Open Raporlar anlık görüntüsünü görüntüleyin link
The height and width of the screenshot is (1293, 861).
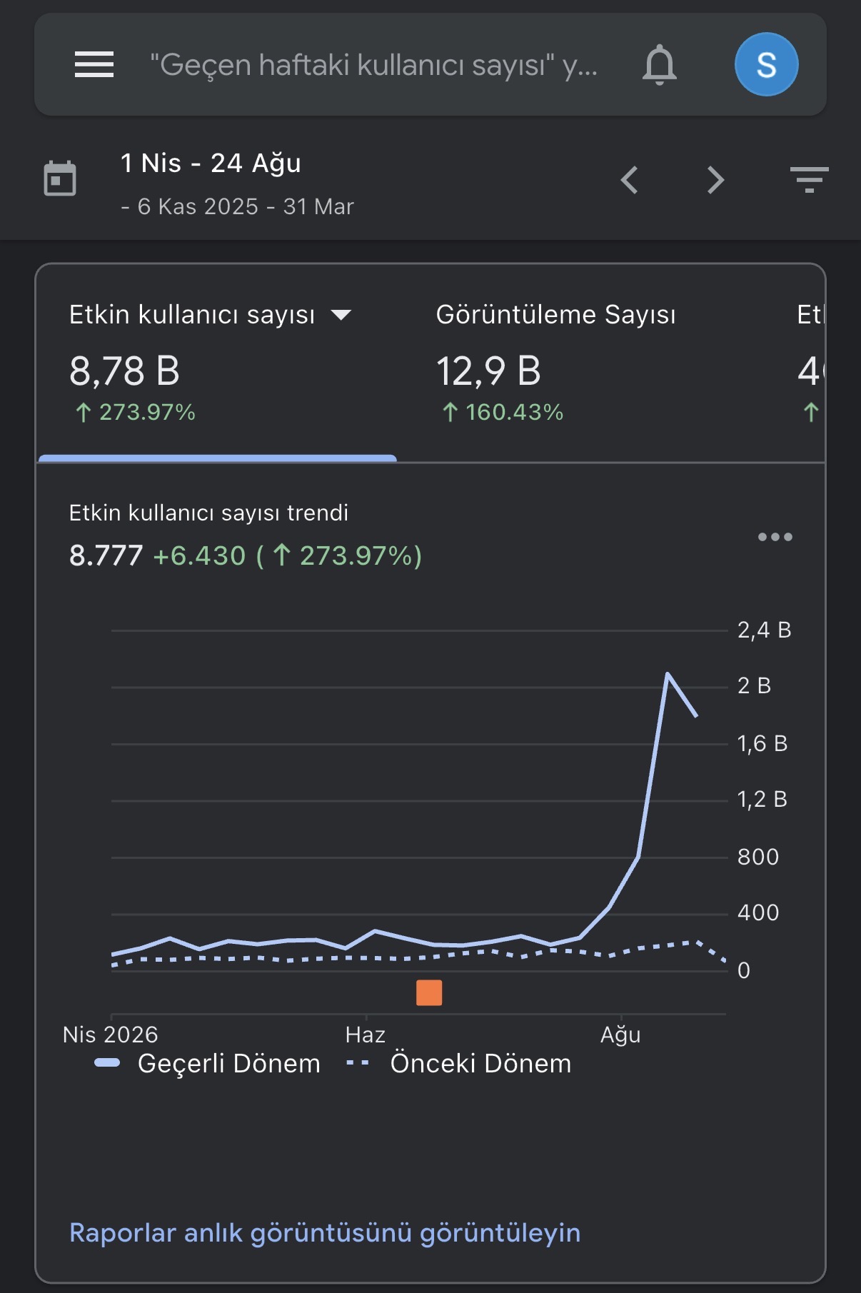(x=325, y=1233)
